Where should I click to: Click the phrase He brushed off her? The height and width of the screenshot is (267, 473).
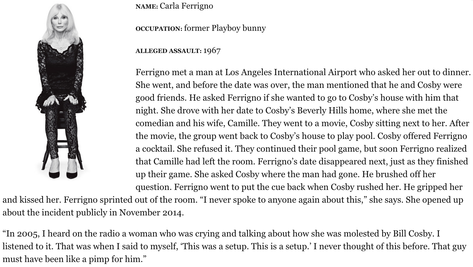[399, 174]
